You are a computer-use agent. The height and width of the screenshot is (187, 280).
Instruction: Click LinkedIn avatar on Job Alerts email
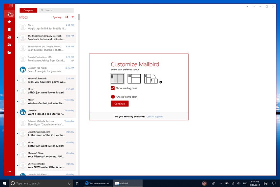(23, 69)
